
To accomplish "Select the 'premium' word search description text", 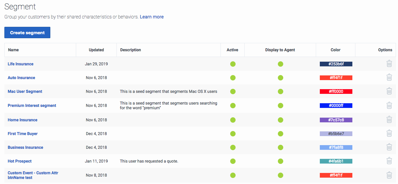I will click(168, 106).
